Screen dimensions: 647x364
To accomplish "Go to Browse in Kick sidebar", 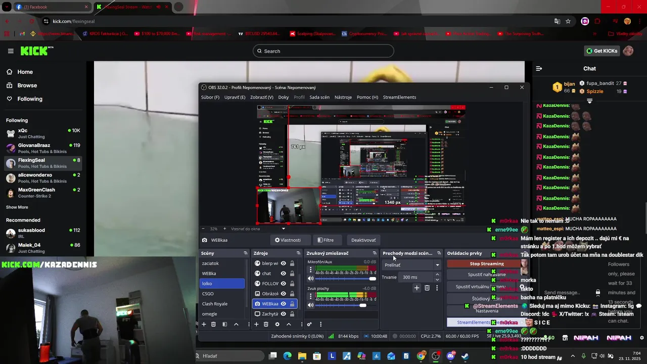I will [27, 85].
